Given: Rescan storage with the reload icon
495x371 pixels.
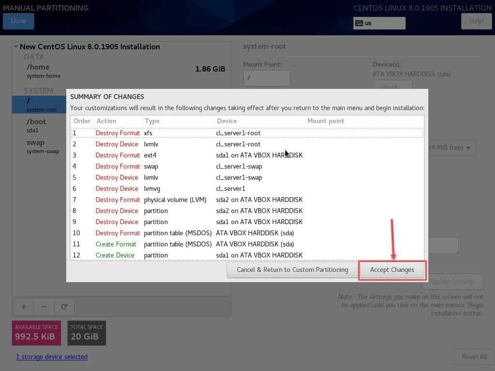Looking at the screenshot, I should pyautogui.click(x=65, y=307).
